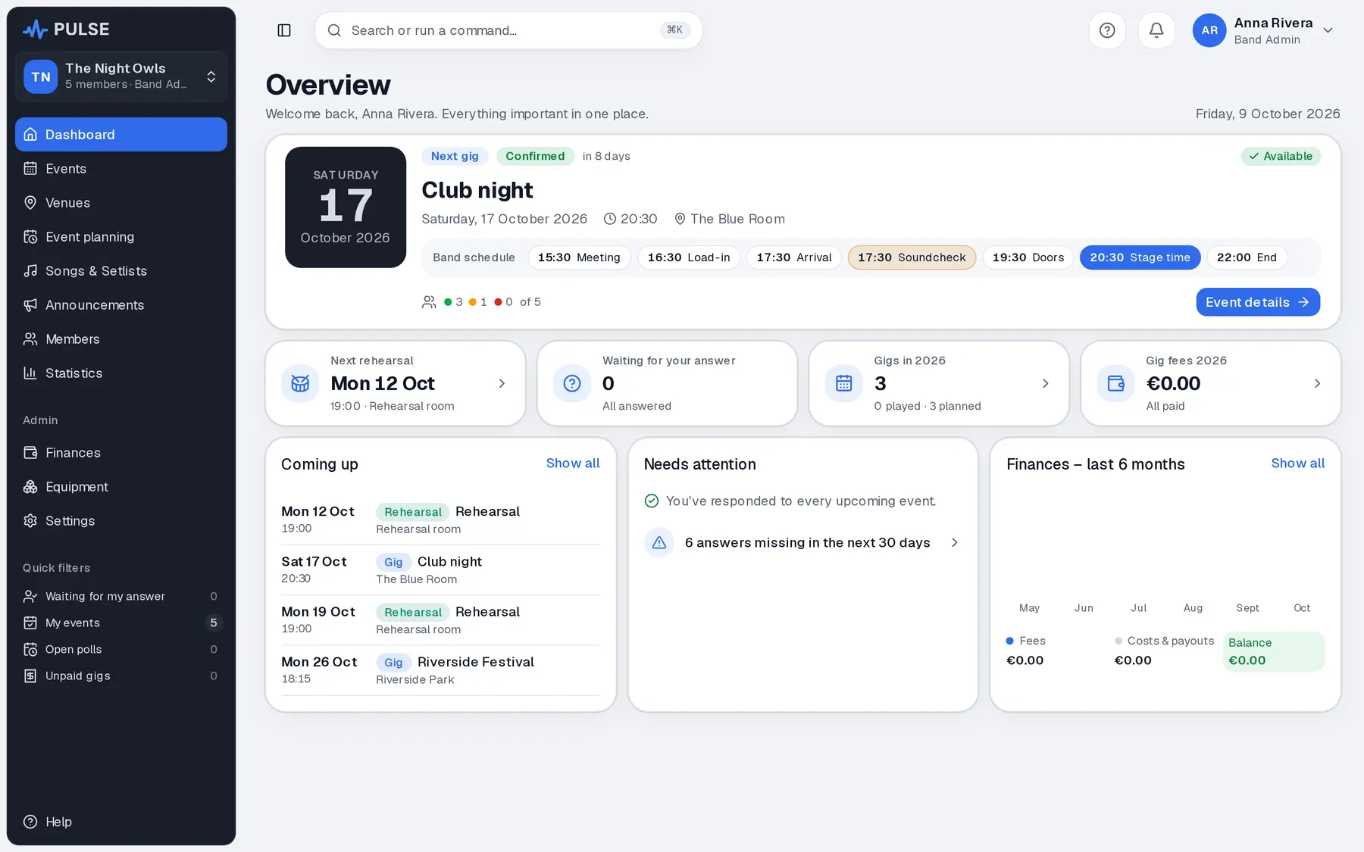Toggle the sidebar collapse icon
The height and width of the screenshot is (852, 1364).
click(284, 30)
